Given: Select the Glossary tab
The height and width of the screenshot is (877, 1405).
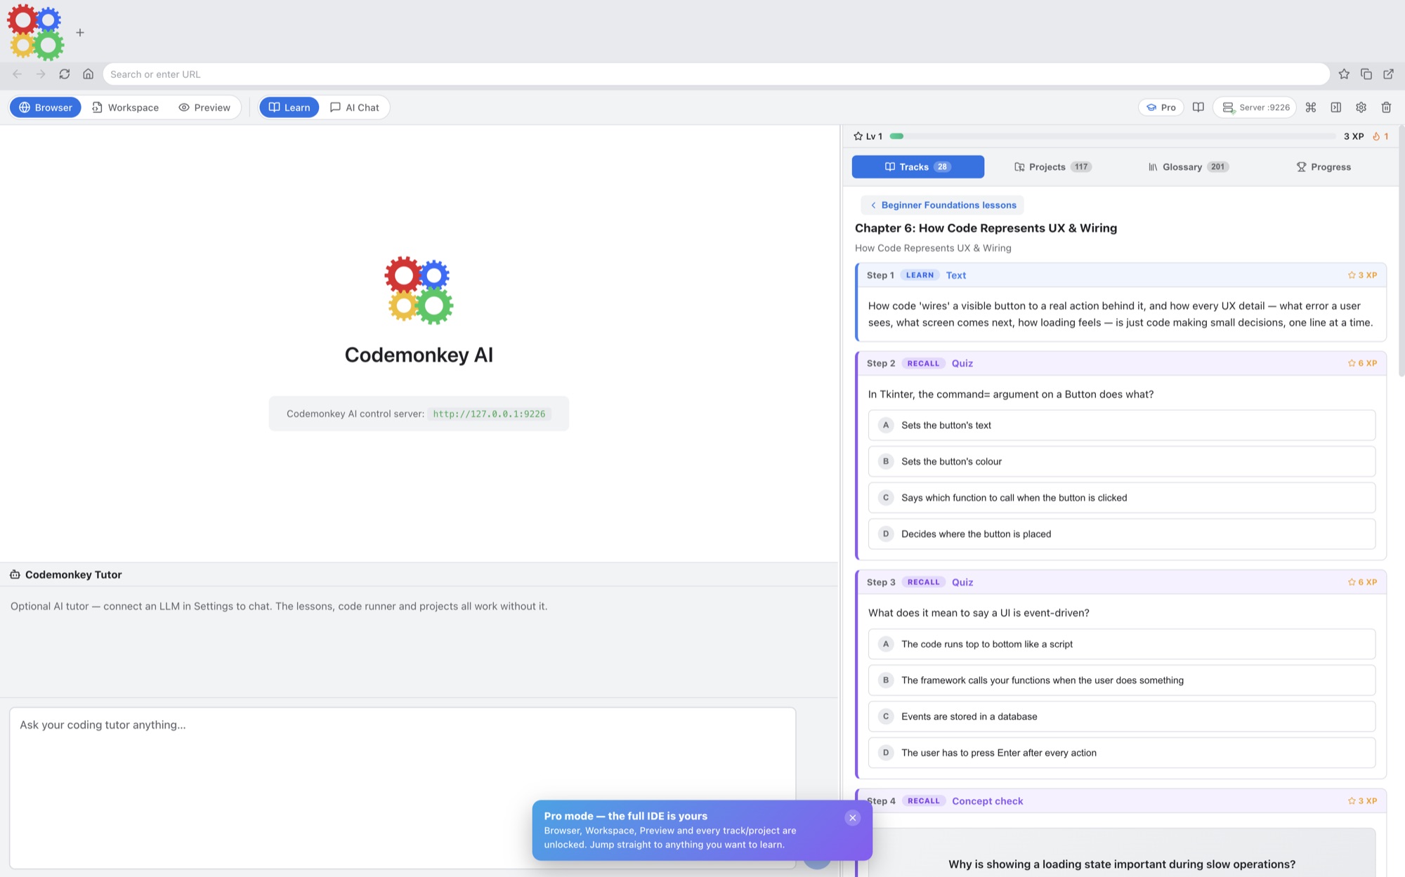Looking at the screenshot, I should [1189, 167].
